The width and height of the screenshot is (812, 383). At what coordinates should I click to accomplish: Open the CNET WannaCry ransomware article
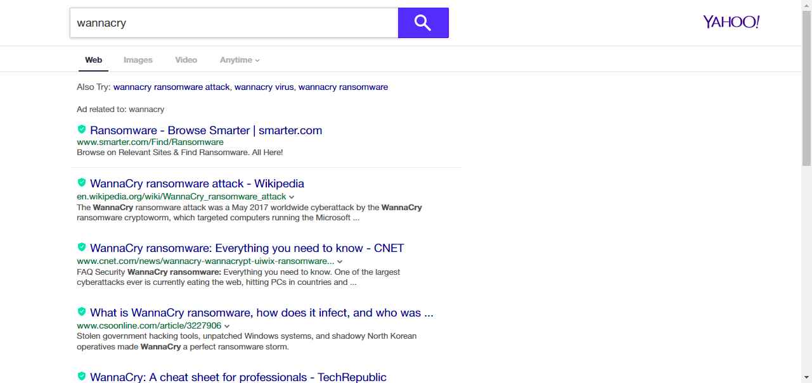pyautogui.click(x=247, y=248)
